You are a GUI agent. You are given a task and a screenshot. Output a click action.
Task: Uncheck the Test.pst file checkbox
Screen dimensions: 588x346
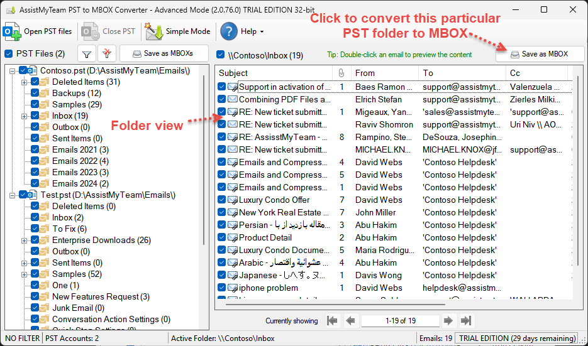23,195
